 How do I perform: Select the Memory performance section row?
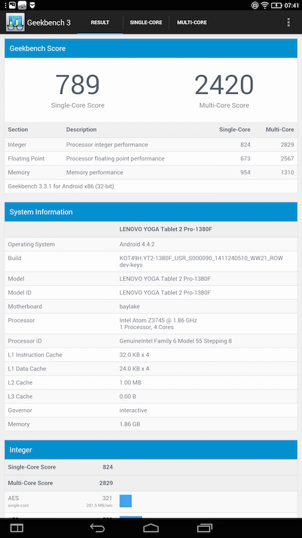pyautogui.click(x=151, y=172)
